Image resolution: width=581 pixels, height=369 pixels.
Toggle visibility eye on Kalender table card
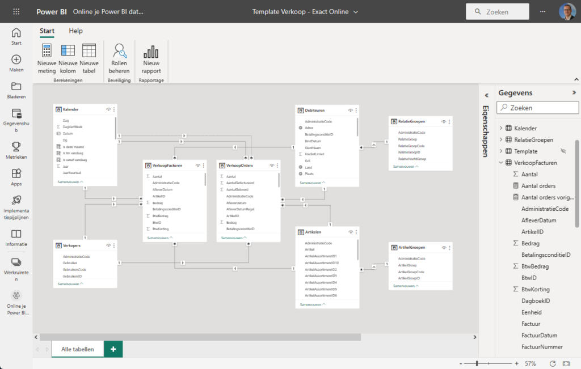(108, 109)
